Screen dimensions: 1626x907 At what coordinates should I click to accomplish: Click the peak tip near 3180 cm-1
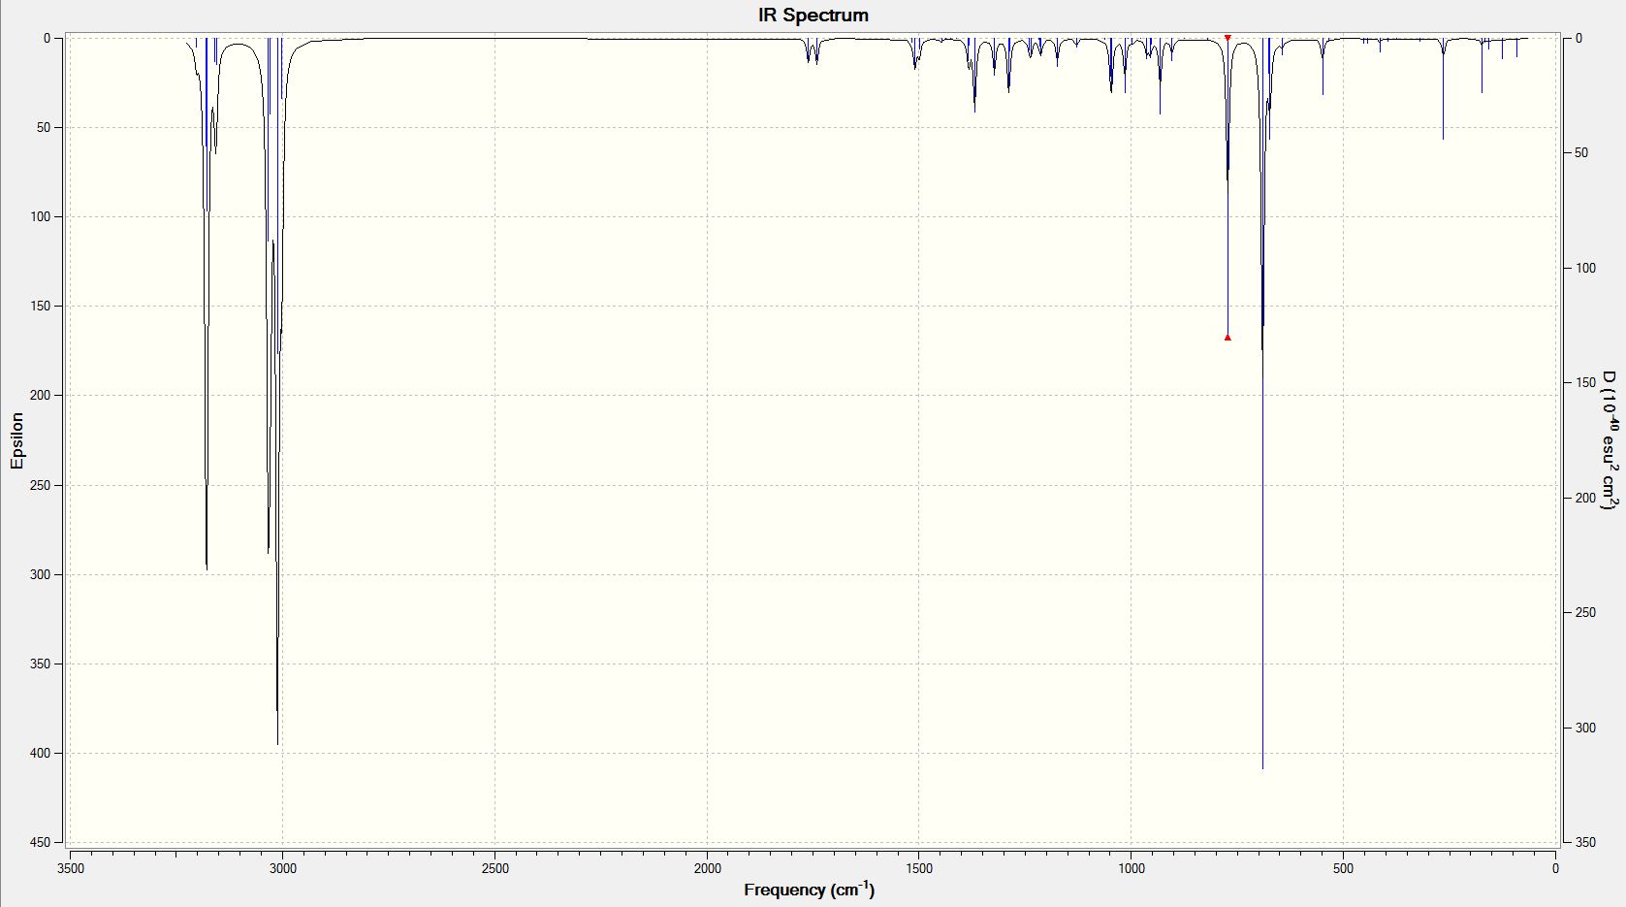tap(207, 568)
